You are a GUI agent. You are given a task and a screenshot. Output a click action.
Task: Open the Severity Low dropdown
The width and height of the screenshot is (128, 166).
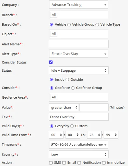79,155
